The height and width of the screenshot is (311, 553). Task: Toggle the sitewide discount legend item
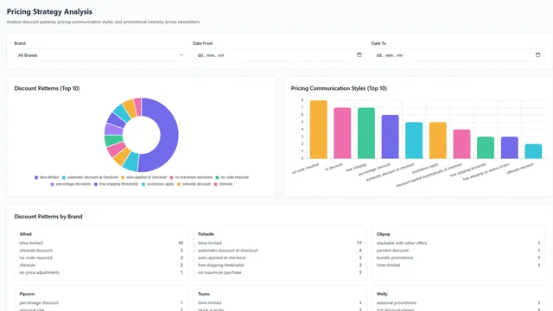tap(194, 184)
